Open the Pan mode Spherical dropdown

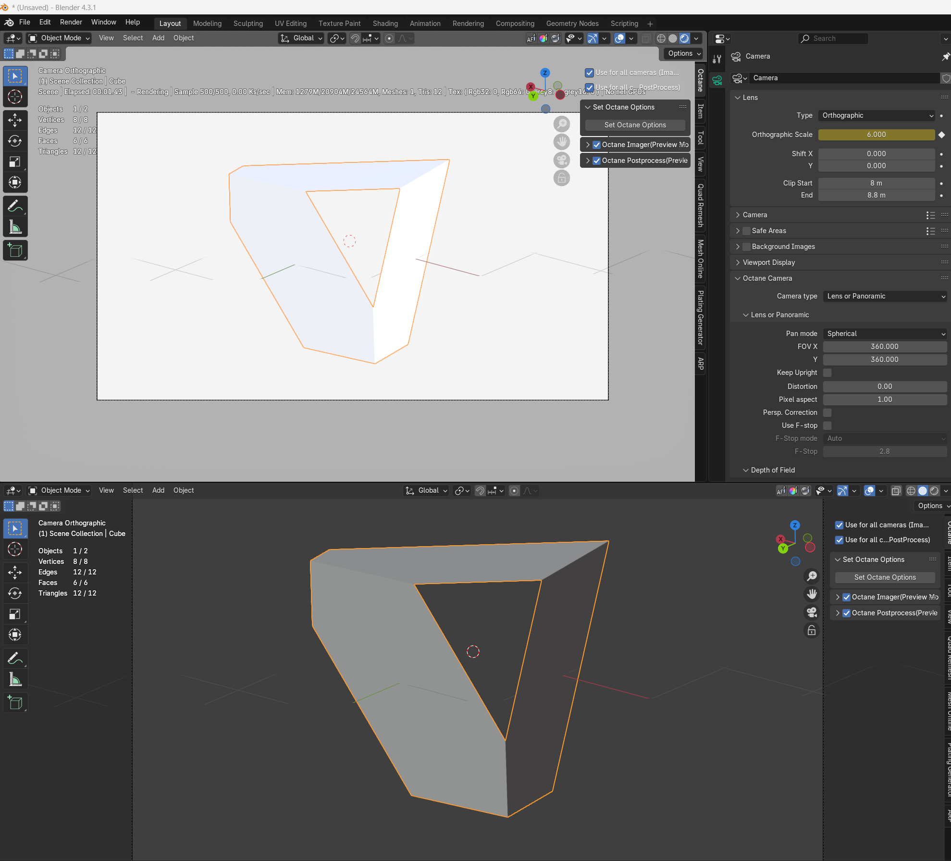[x=884, y=334]
